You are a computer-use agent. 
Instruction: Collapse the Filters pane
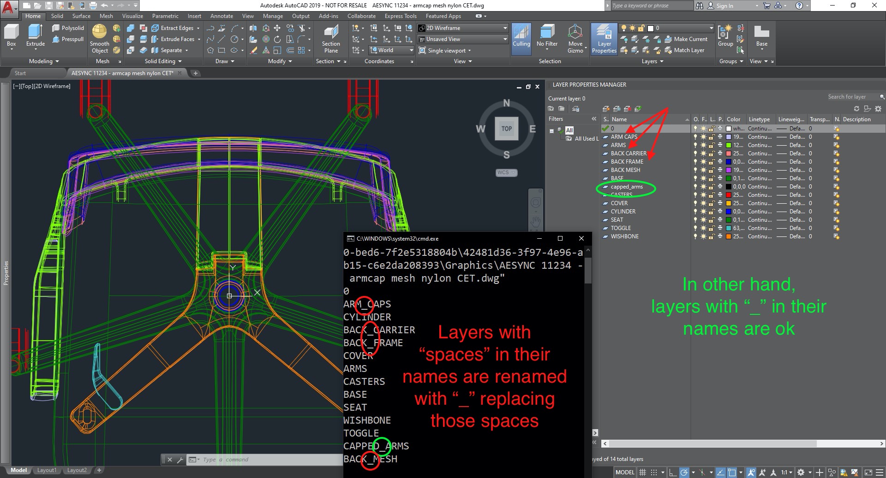point(594,119)
